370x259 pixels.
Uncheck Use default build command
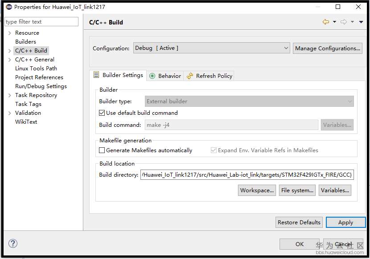click(102, 113)
